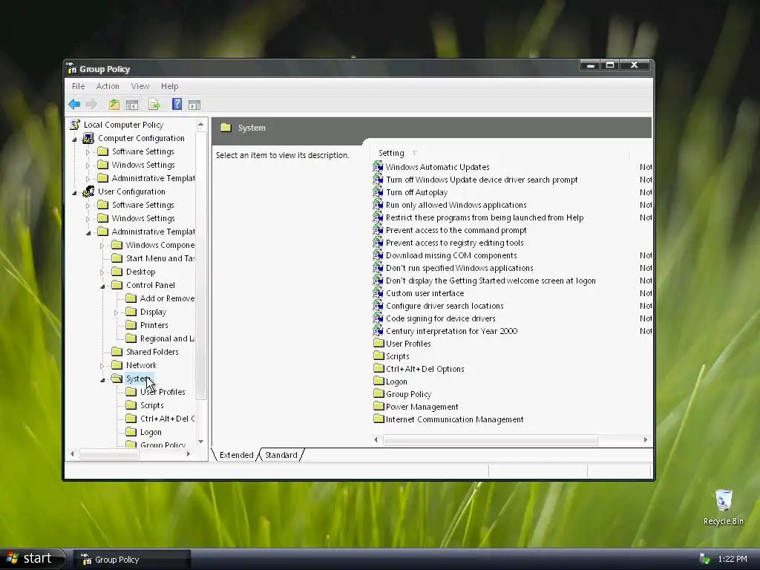
Task: Click the Local Computer Policy root icon
Action: (x=75, y=125)
